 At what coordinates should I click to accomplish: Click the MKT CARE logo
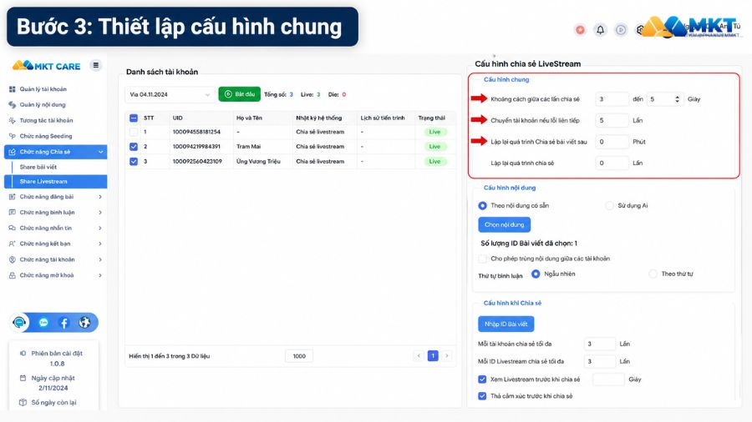pyautogui.click(x=47, y=66)
